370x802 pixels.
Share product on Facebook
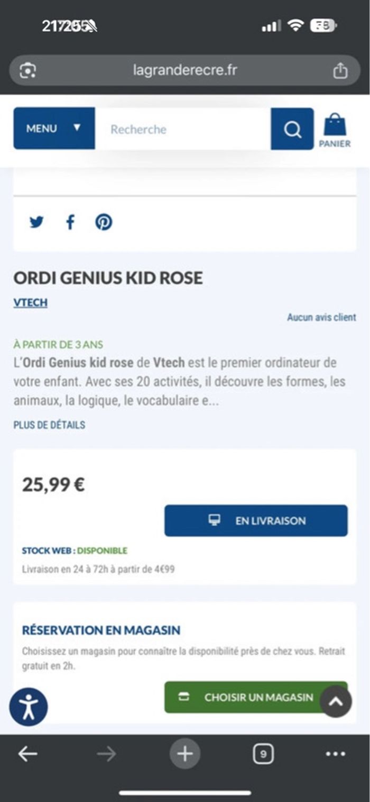click(70, 222)
